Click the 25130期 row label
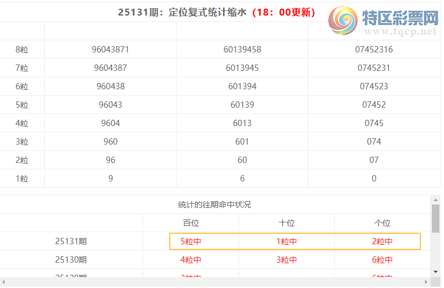This screenshot has width=444, height=288. 71,260
